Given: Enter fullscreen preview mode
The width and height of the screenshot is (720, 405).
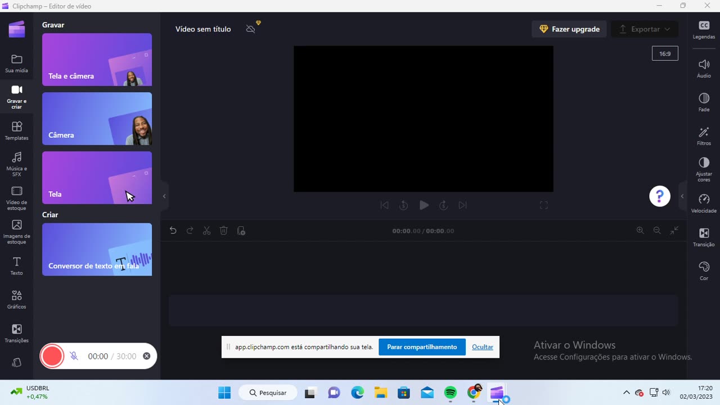Looking at the screenshot, I should (544, 205).
